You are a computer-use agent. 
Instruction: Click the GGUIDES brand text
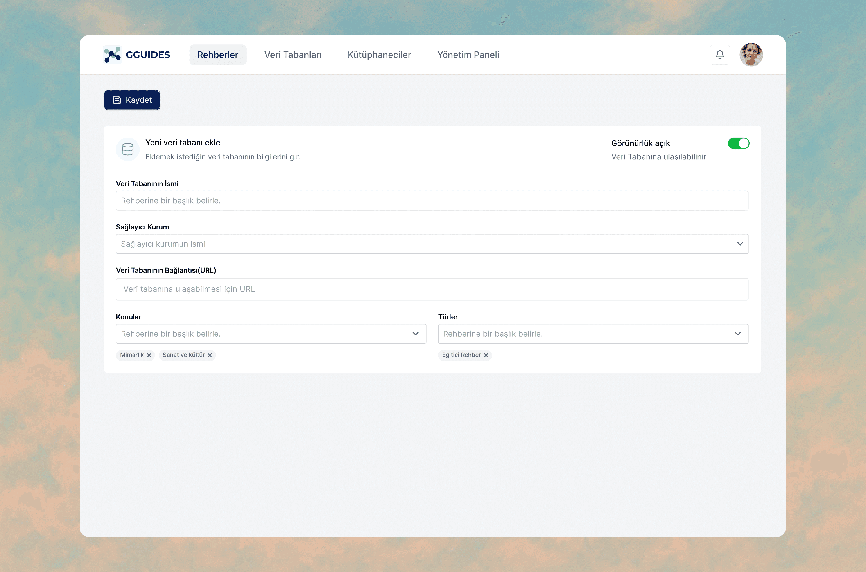pyautogui.click(x=148, y=55)
